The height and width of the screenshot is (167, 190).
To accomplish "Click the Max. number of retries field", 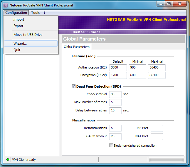I will (x=115, y=102).
